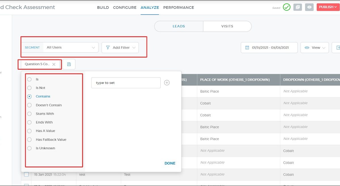This screenshot has width=340, height=186.
Task: Open the document pages icon
Action: click(297, 7)
